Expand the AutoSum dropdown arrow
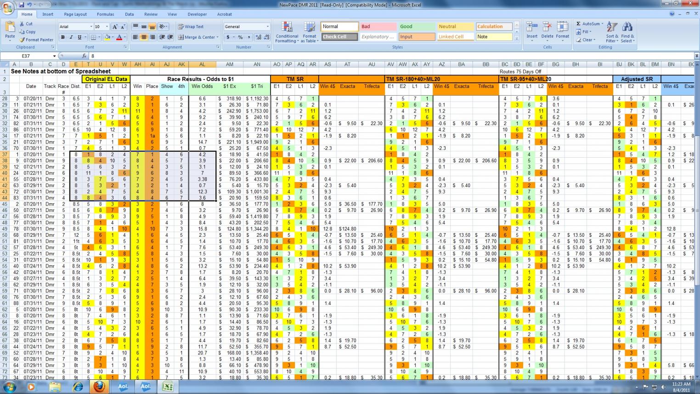Screen dimensions: 700x394 pos(602,24)
